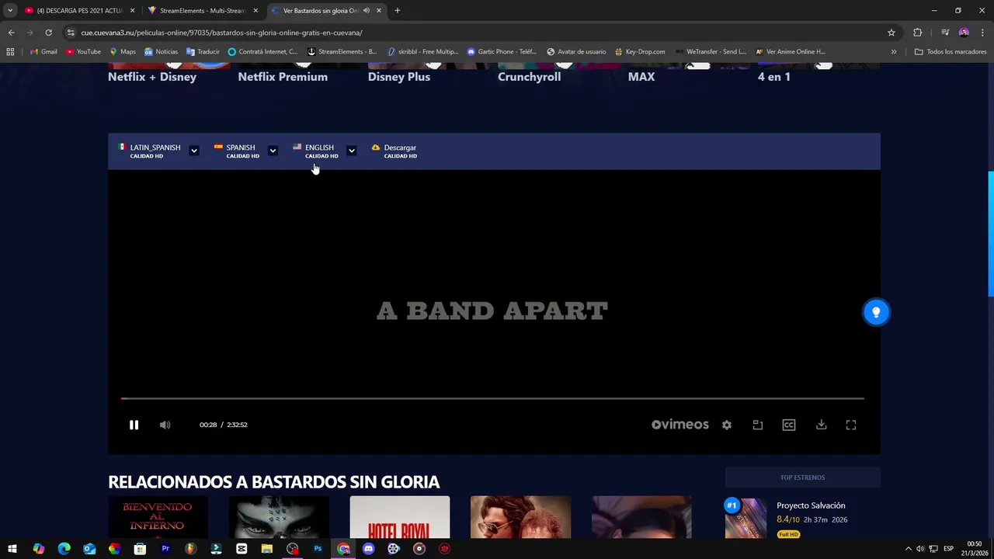Toggle picture-in-picture mode in player
This screenshot has width=994, height=559.
pyautogui.click(x=758, y=425)
